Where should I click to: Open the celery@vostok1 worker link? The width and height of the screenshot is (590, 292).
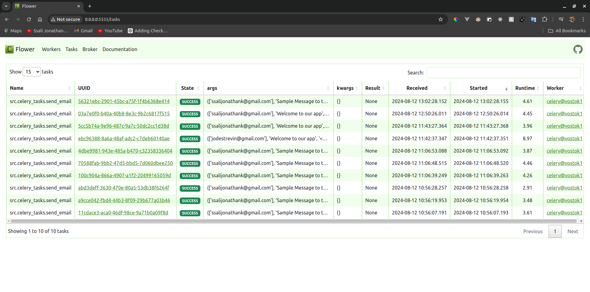tap(564, 101)
